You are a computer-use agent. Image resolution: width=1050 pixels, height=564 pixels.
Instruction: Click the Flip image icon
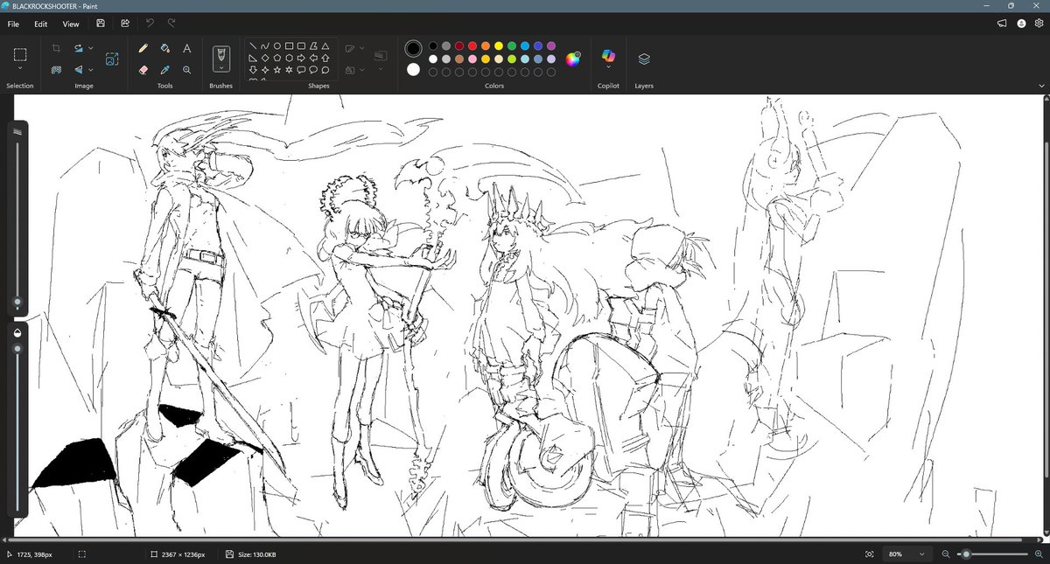tap(79, 69)
